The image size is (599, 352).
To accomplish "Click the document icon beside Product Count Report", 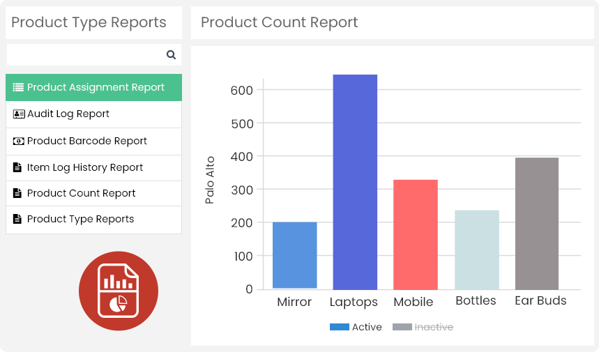I will [x=18, y=194].
